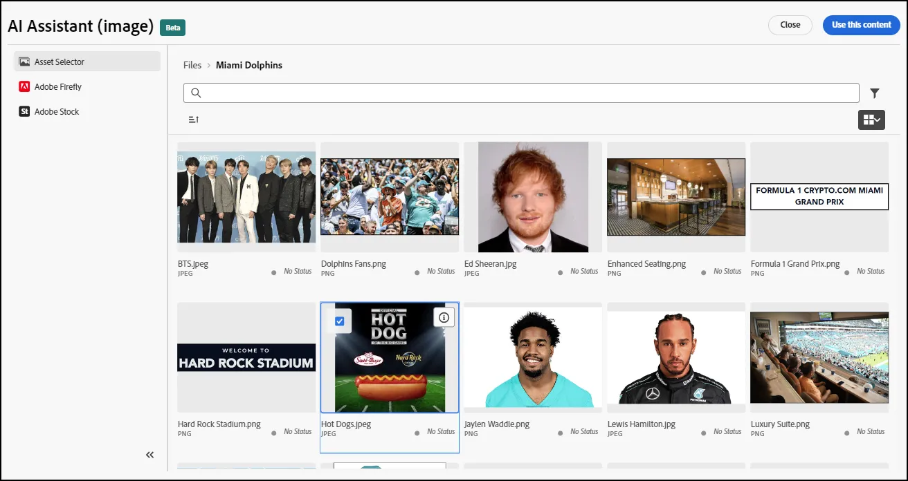Click the Hot Dogs.jpeg file name
The image size is (908, 481).
pos(346,424)
